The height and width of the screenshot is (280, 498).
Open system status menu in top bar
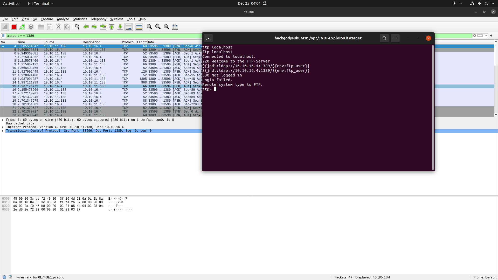point(482,3)
